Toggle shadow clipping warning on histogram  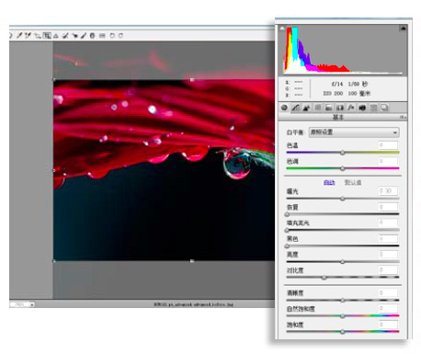pos(282,29)
